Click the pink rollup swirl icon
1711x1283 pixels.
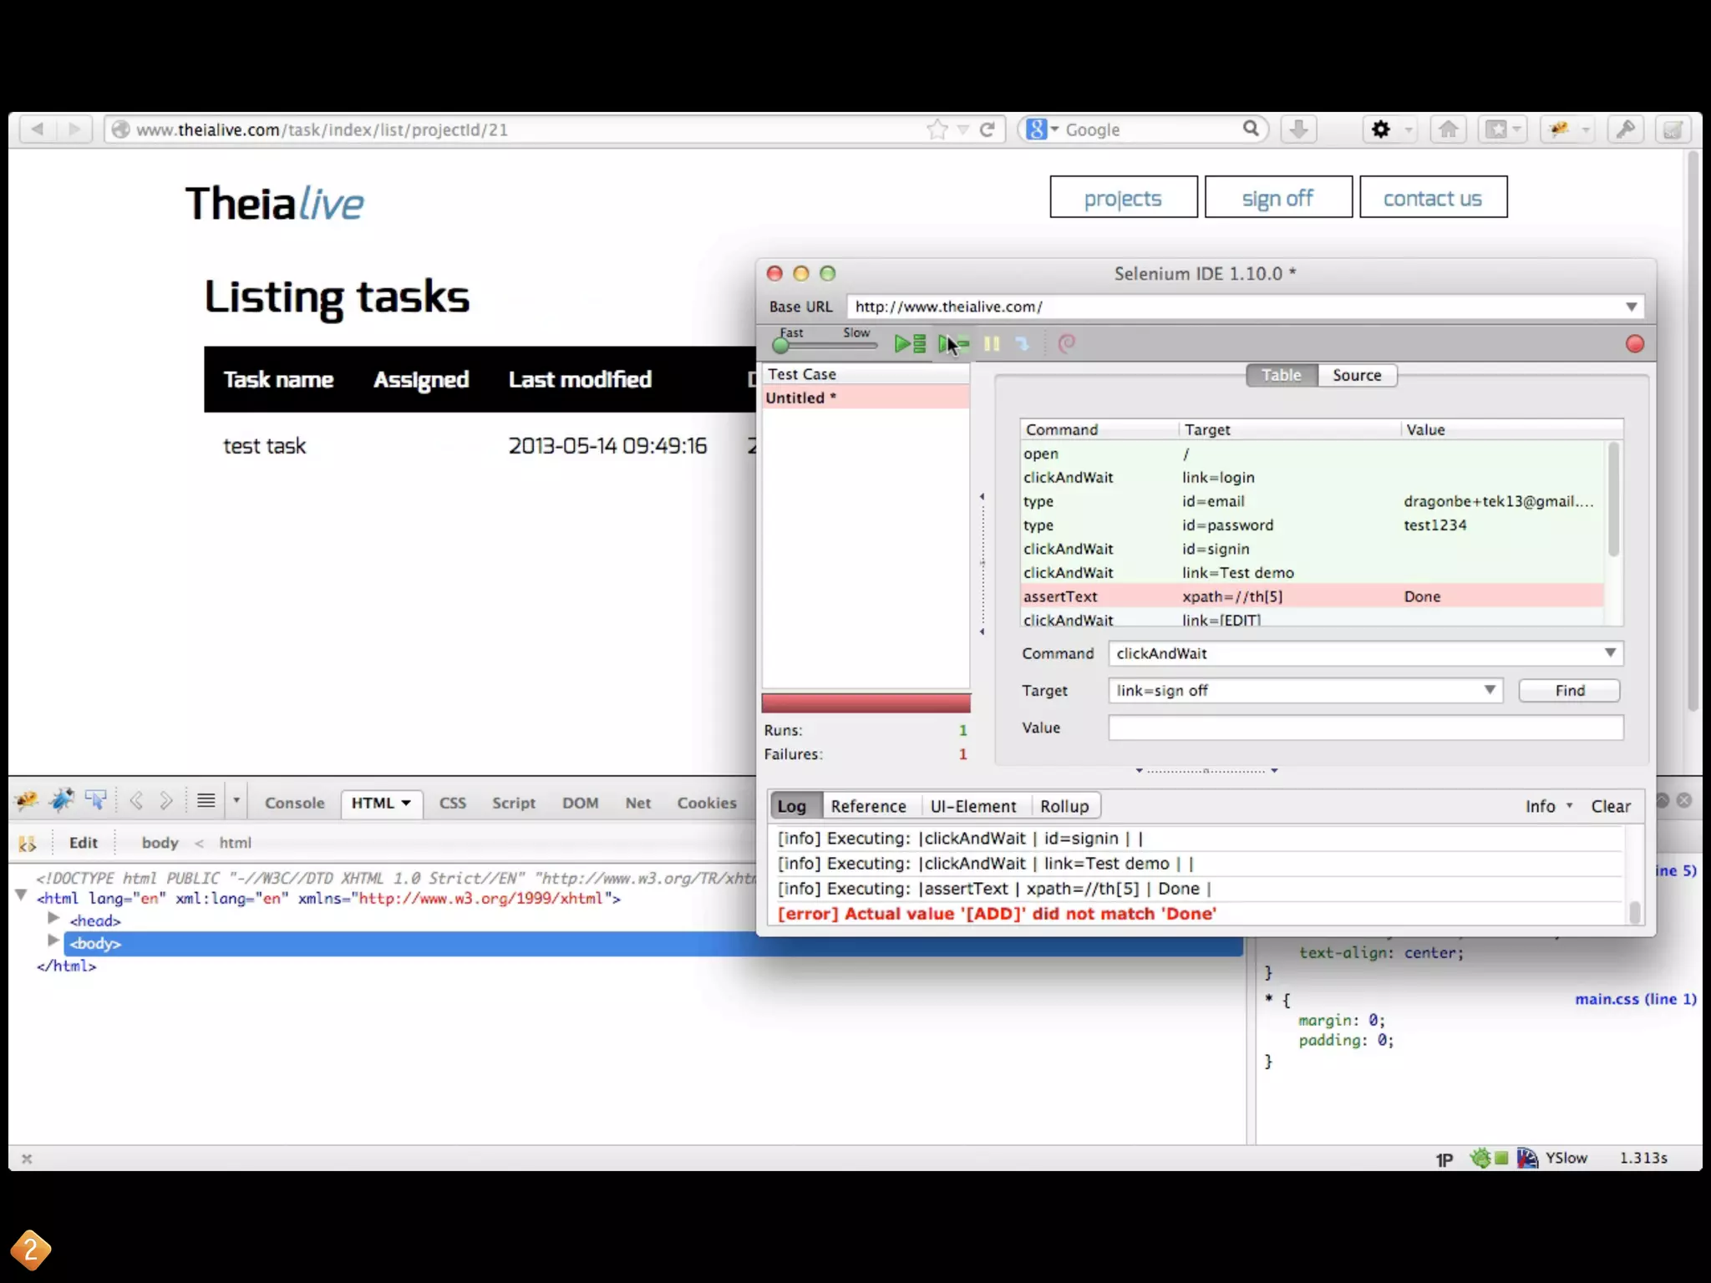[1066, 343]
